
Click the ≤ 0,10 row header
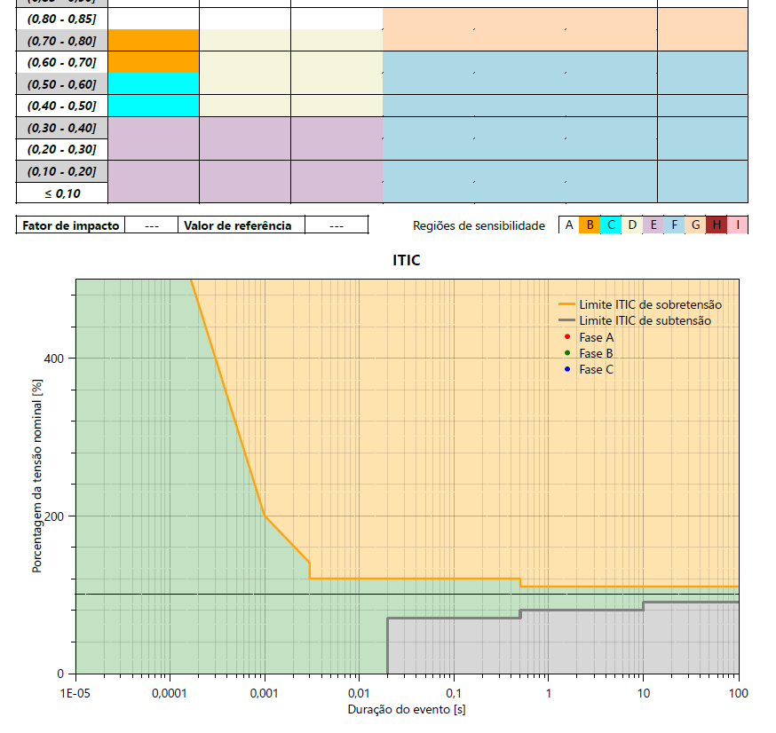click(x=62, y=193)
